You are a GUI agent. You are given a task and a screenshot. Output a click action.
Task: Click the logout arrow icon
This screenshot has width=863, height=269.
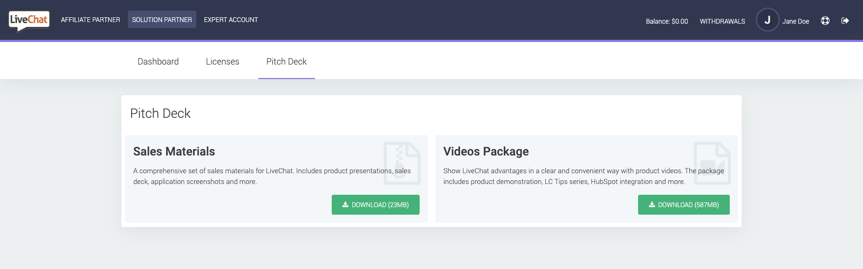845,20
